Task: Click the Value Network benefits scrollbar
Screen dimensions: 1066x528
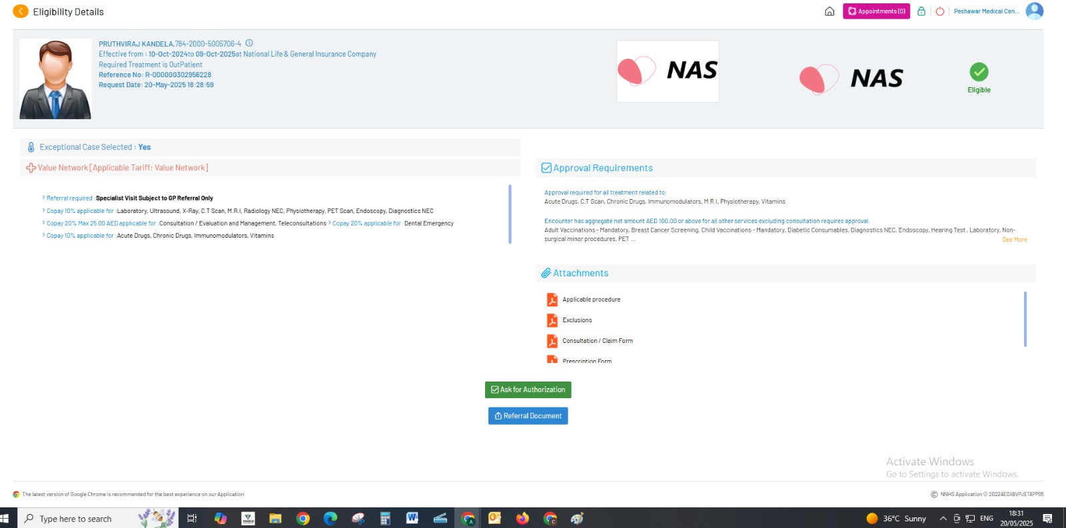Action: 510,214
